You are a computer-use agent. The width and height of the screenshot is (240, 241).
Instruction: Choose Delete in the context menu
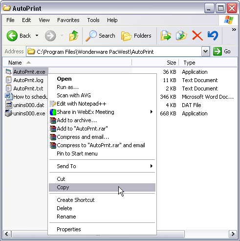(102, 208)
